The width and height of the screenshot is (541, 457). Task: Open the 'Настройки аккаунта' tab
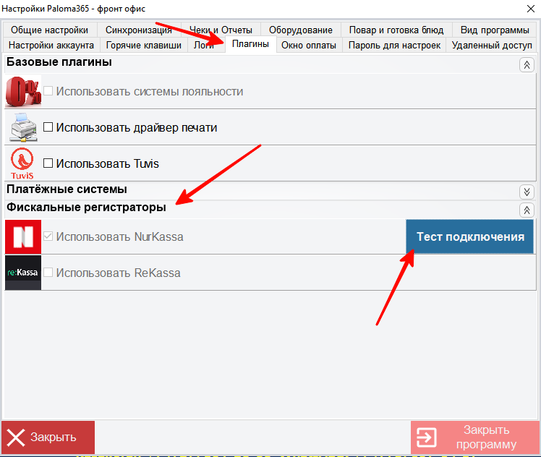click(x=51, y=45)
